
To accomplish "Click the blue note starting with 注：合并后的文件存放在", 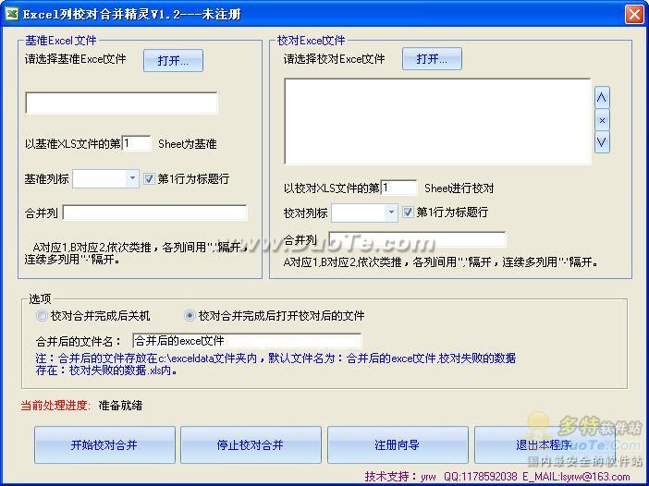I will point(276,364).
